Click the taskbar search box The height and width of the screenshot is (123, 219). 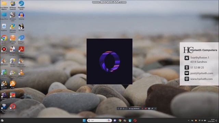pyautogui.click(x=100, y=121)
